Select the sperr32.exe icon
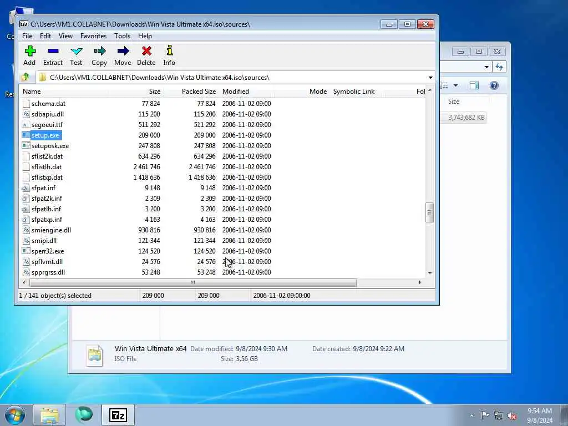The height and width of the screenshot is (426, 568). (26, 251)
